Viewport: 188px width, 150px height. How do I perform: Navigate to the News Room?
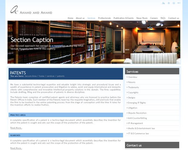coord(142,18)
